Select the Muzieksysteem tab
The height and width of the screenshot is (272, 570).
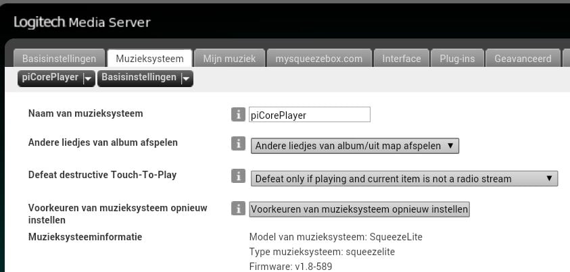tap(149, 59)
